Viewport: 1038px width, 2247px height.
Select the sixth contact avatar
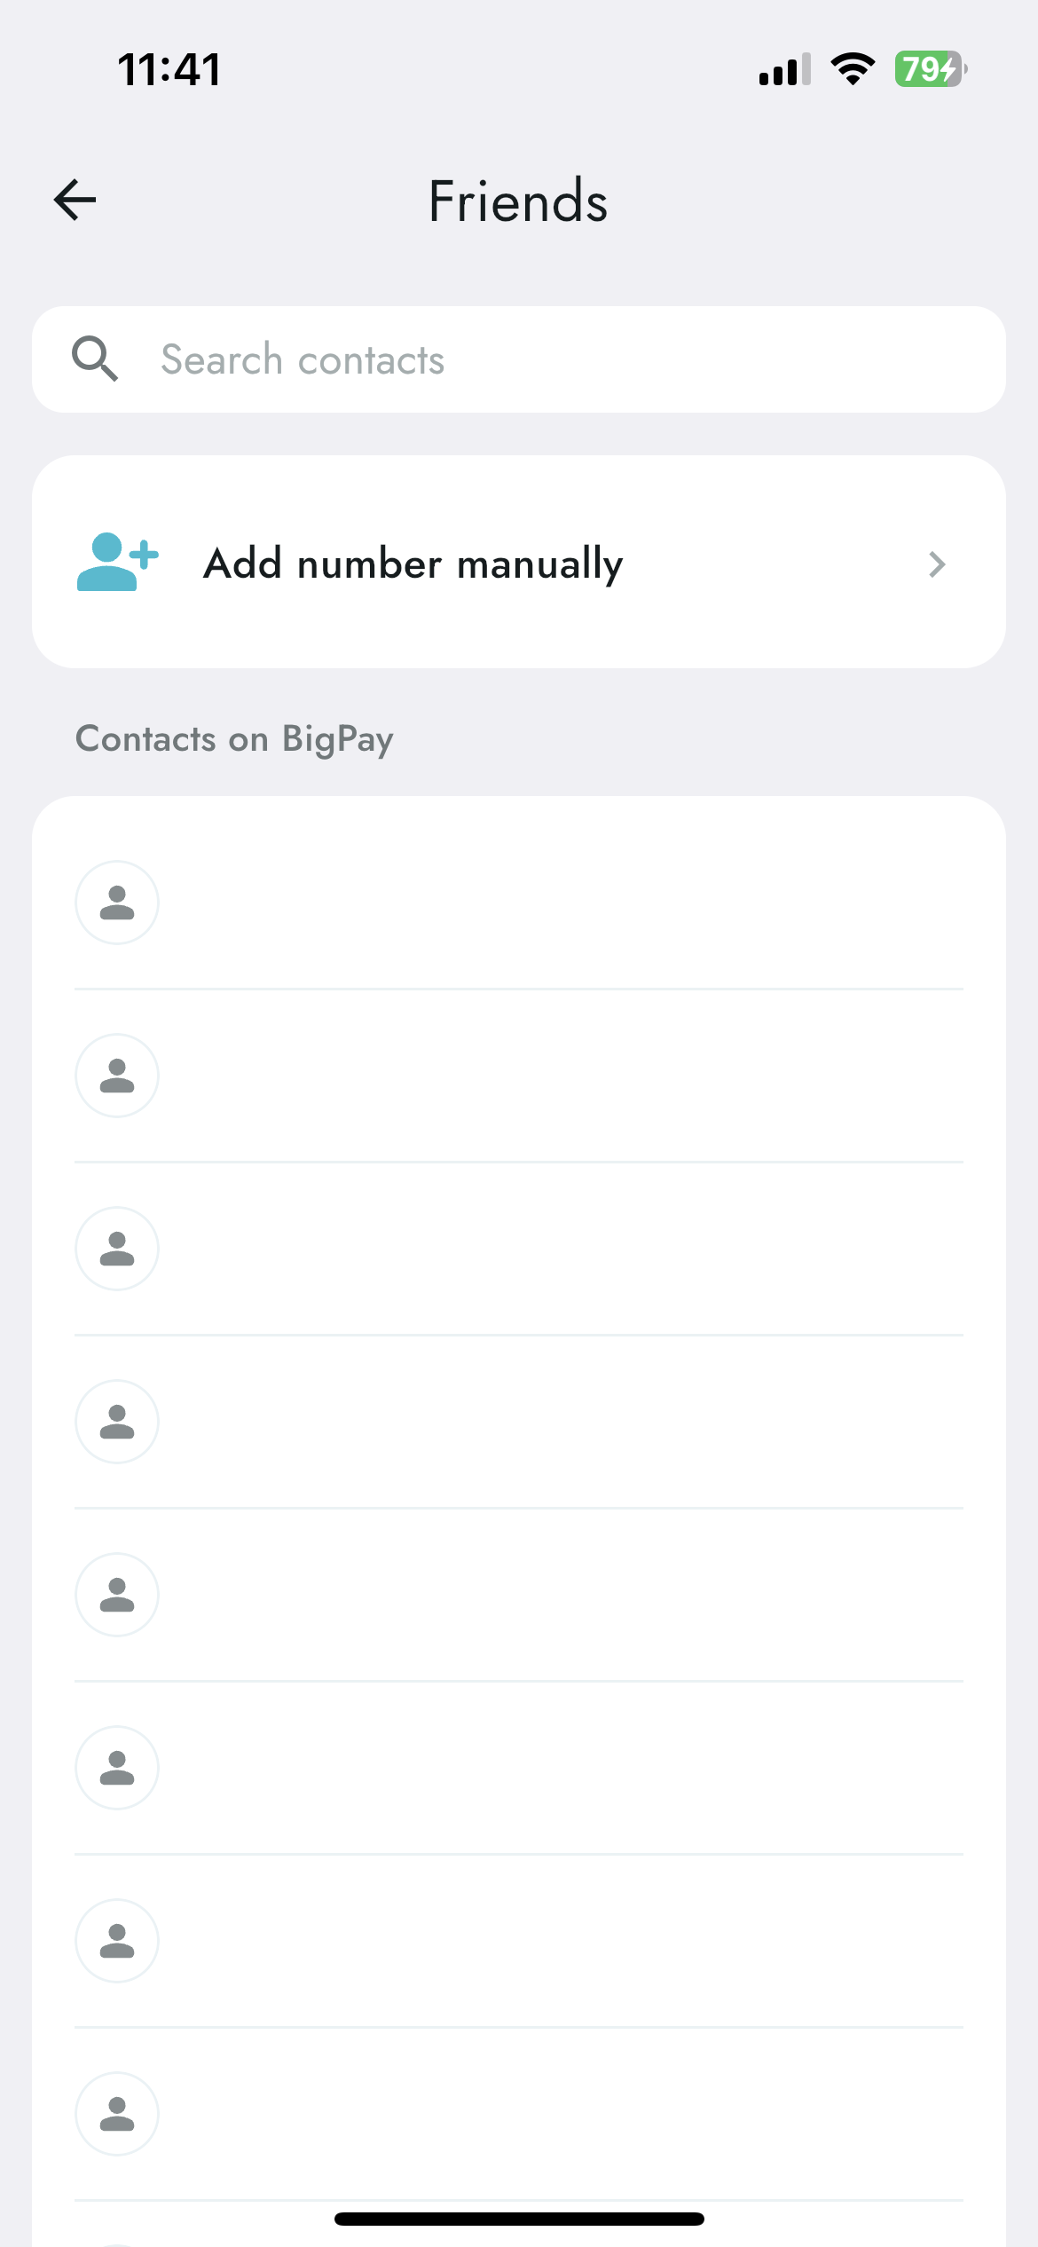point(117,1768)
